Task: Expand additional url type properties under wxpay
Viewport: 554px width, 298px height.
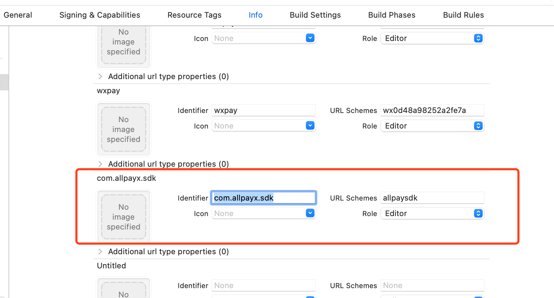Action: 100,164
